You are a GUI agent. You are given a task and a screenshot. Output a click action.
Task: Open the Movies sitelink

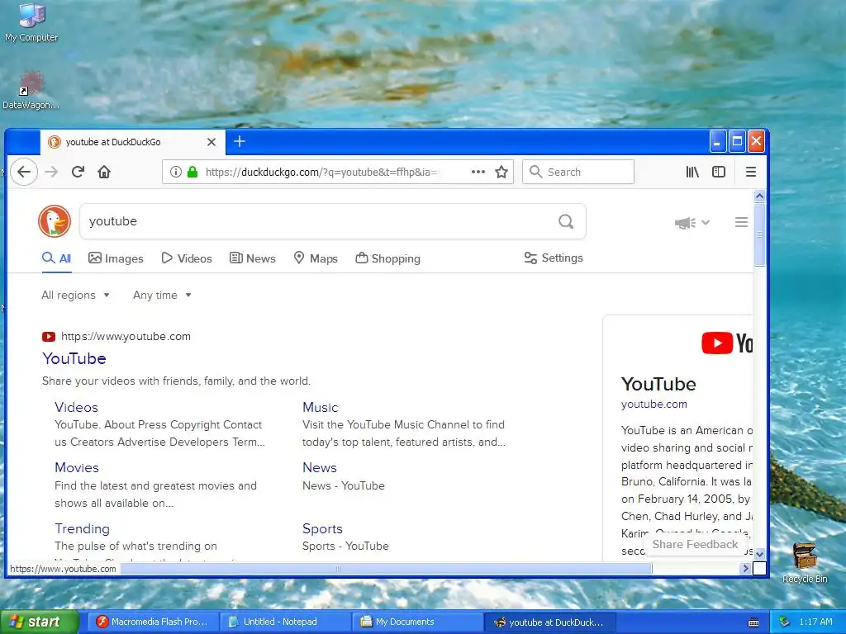click(x=77, y=467)
